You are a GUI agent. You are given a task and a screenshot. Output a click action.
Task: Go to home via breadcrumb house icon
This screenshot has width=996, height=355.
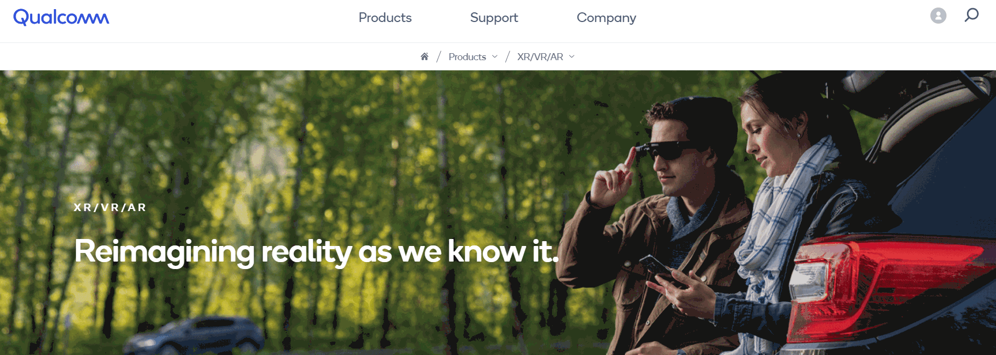425,56
